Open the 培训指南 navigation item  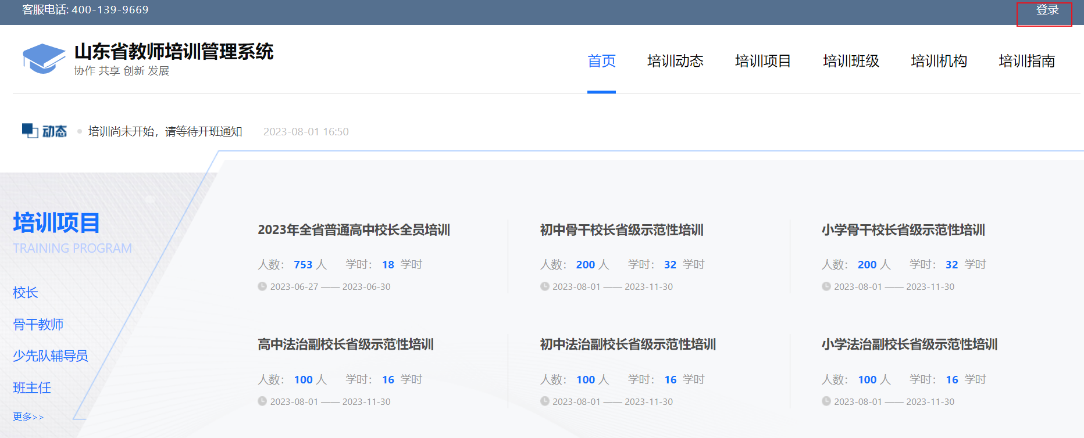[x=1026, y=61]
